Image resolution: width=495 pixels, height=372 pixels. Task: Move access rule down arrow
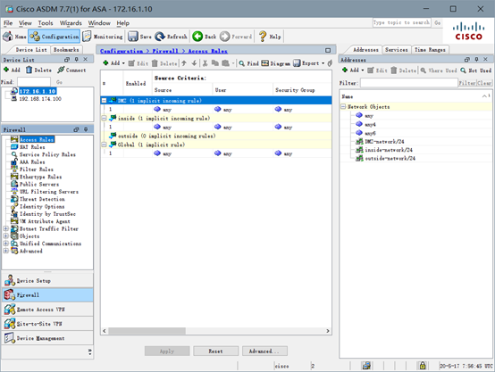194,63
